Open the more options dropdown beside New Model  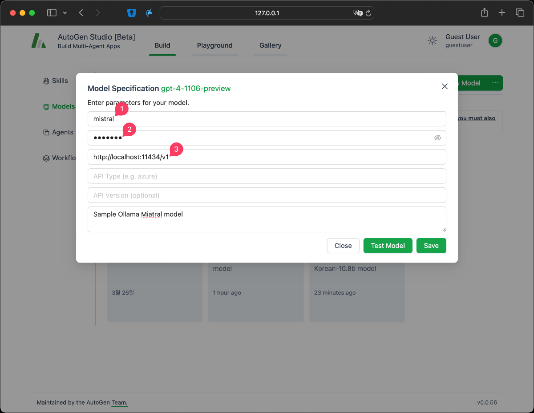495,83
